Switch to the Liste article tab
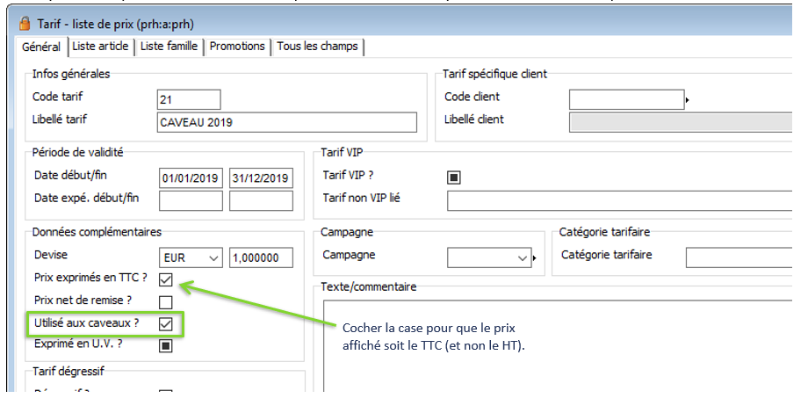 (x=100, y=47)
